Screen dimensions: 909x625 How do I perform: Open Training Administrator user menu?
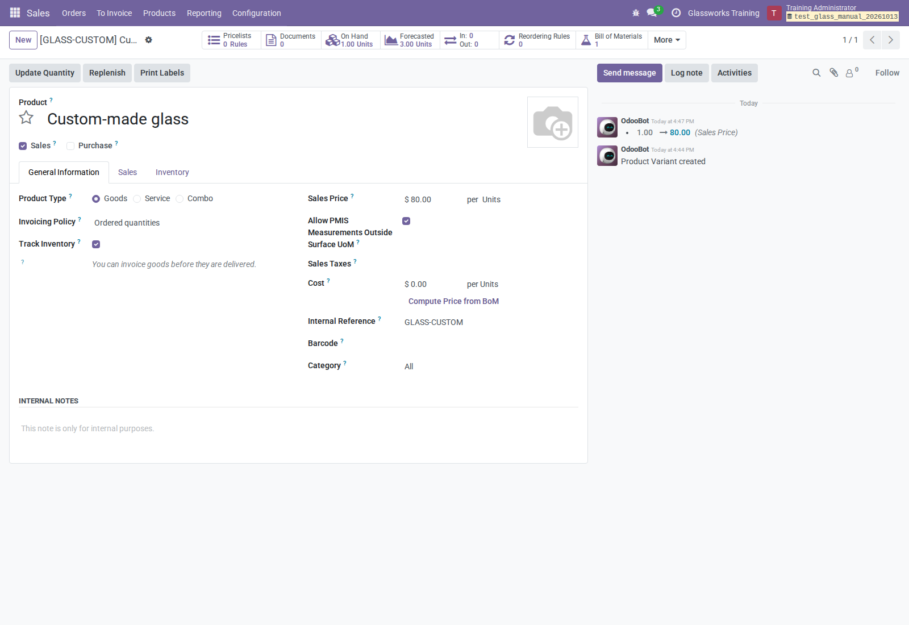click(833, 13)
